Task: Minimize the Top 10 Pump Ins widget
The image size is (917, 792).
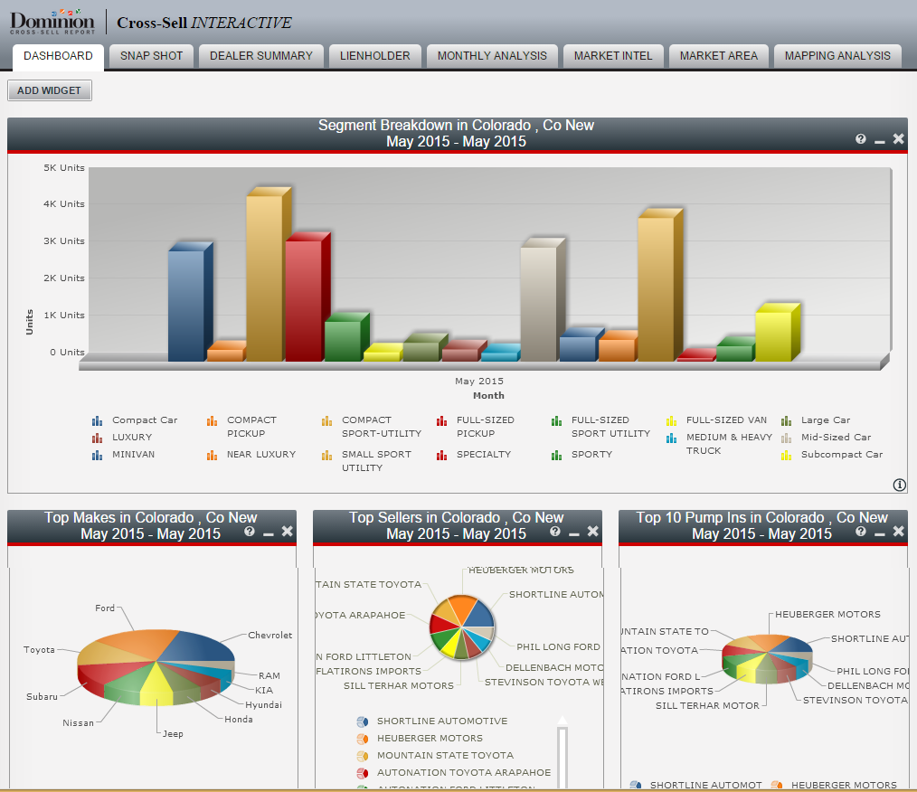Action: point(879,533)
